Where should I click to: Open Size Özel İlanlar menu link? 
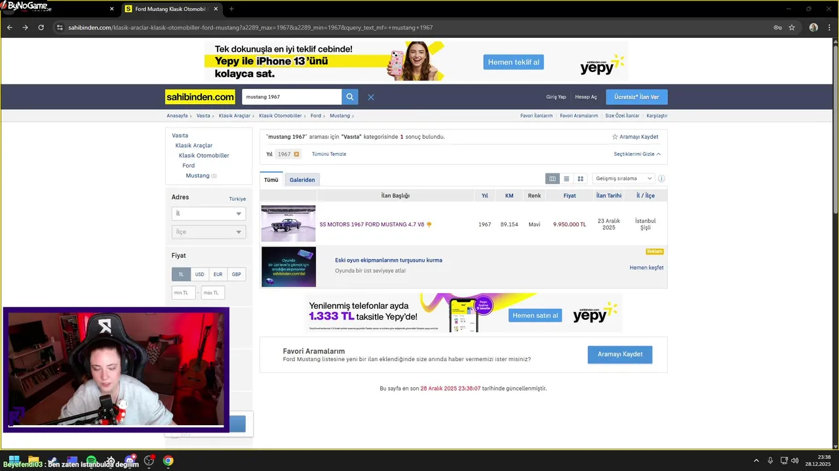click(622, 116)
